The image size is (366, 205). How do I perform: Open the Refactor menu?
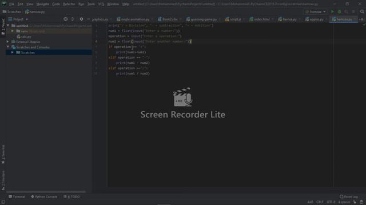(x=69, y=4)
